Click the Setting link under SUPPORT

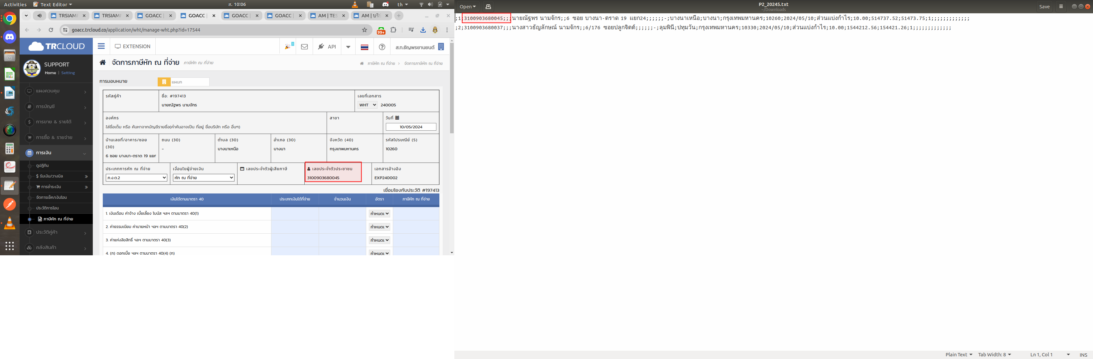click(x=68, y=73)
